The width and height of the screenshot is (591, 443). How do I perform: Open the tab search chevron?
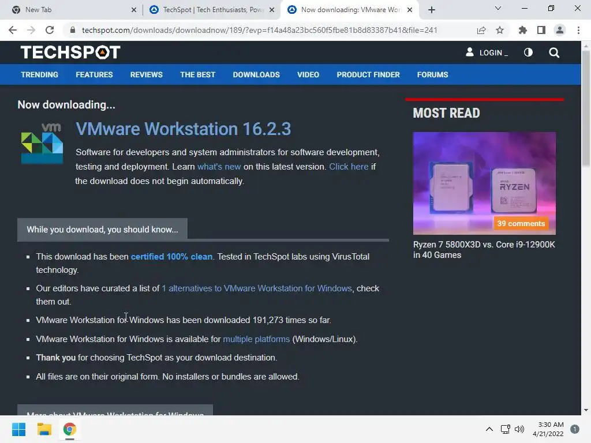pyautogui.click(x=498, y=8)
